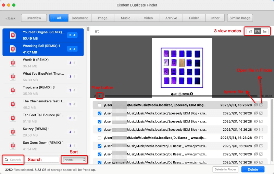
Task: Ignore the unchecked DJ Raesz www.djs file
Action: point(256,137)
